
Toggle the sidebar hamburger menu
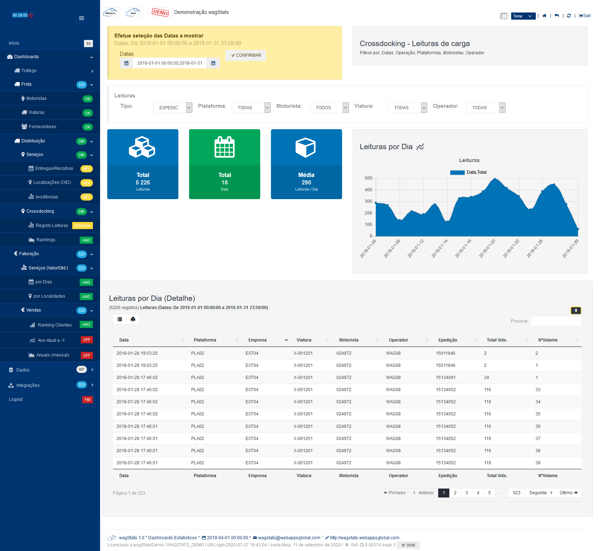81,18
